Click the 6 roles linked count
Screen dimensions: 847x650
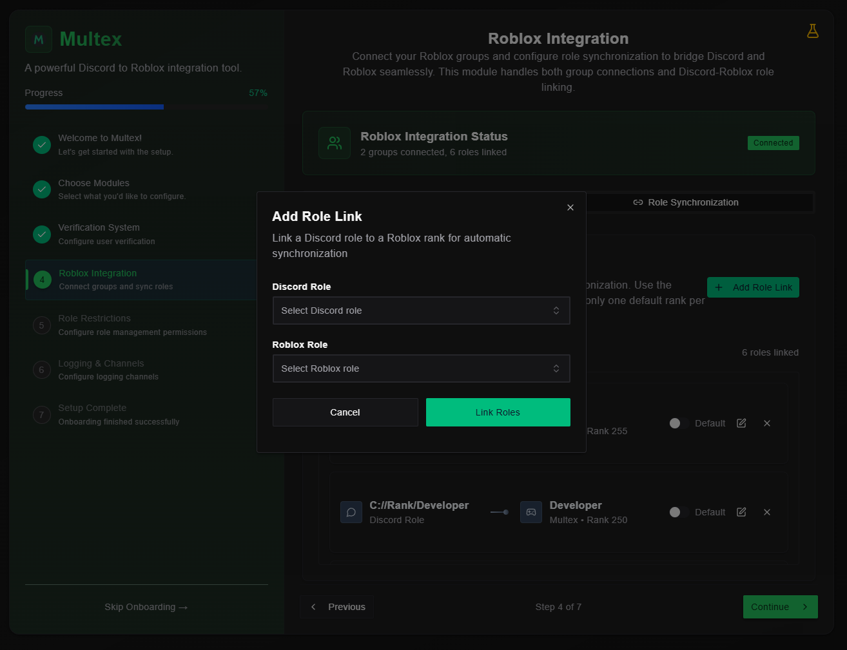pyautogui.click(x=770, y=352)
